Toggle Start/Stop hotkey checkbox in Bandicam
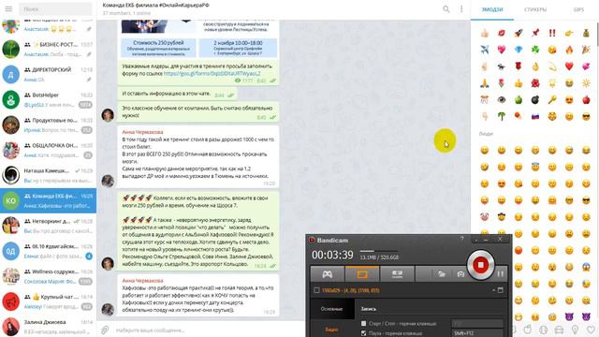The width and height of the screenshot is (599, 337). tap(363, 323)
